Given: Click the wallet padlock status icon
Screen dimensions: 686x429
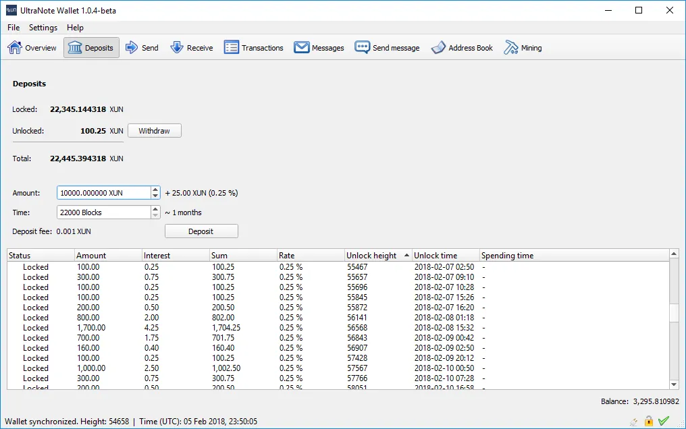Looking at the screenshot, I should pyautogui.click(x=649, y=421).
